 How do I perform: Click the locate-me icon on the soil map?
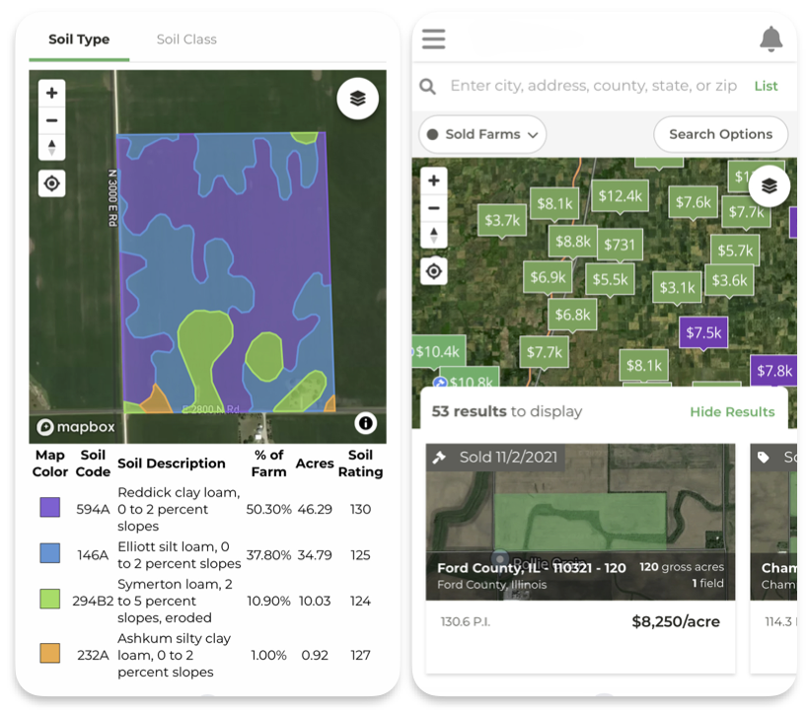50,183
